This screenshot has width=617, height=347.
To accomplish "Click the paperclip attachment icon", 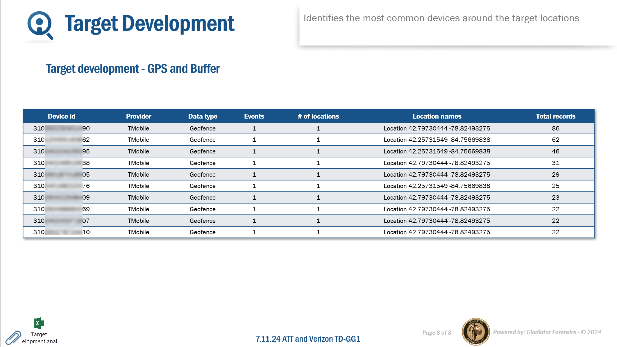I will click(x=13, y=338).
